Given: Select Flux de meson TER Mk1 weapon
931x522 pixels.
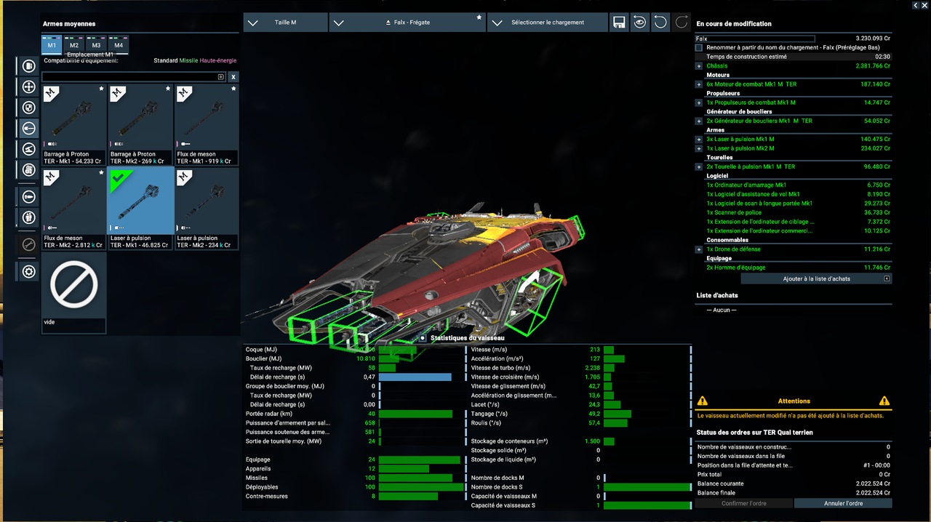Looking at the screenshot, I should 207,125.
